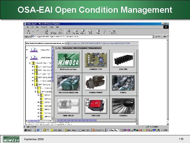Select the BACK to Parent Item MIMOSA thumbnail
The width and height of the screenshot is (190, 143).
pyautogui.click(x=68, y=60)
